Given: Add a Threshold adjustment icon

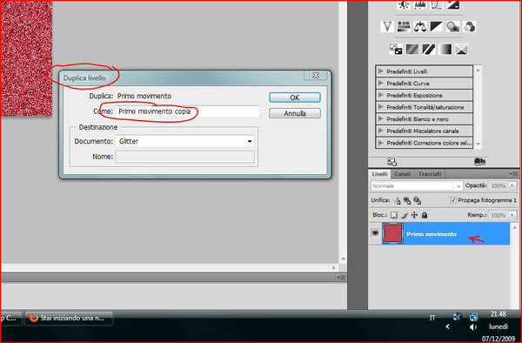Looking at the screenshot, I should click(428, 50).
